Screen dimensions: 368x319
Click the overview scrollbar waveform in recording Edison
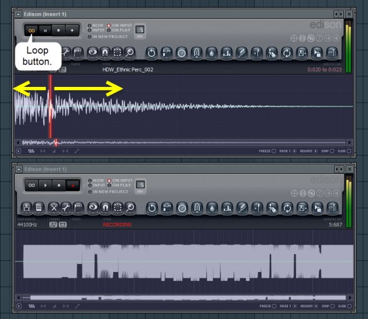184,298
